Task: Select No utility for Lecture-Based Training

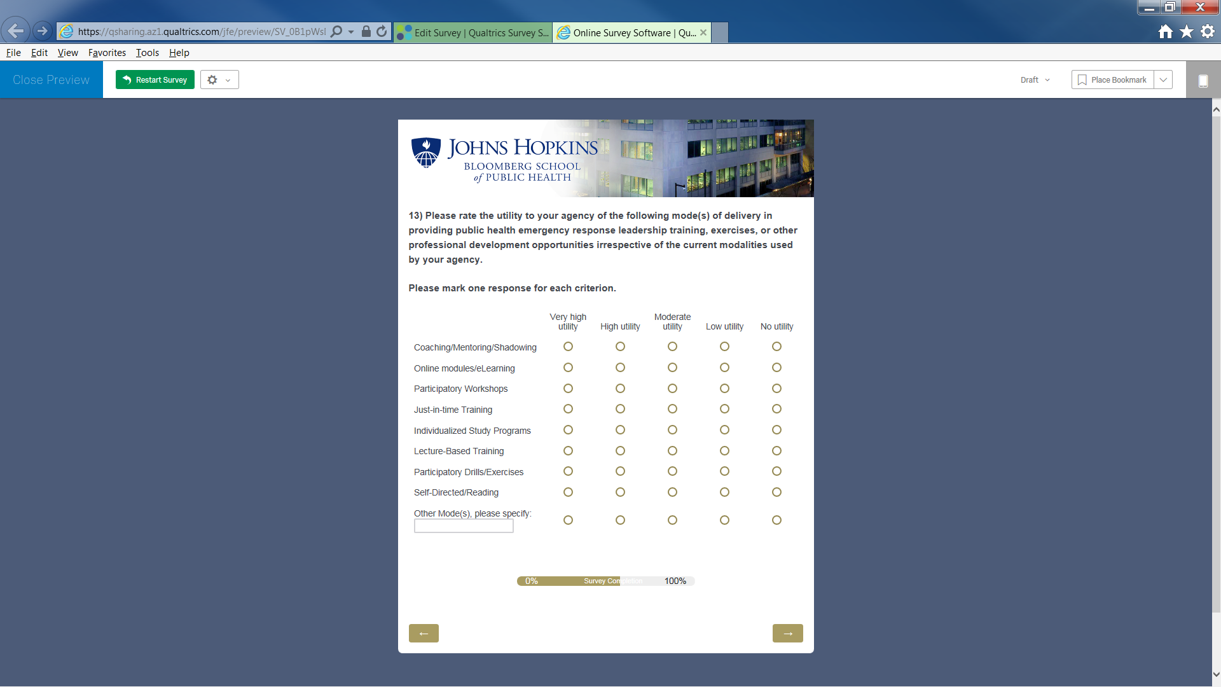Action: click(x=776, y=451)
